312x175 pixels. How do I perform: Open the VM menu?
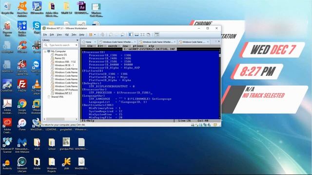67,35
